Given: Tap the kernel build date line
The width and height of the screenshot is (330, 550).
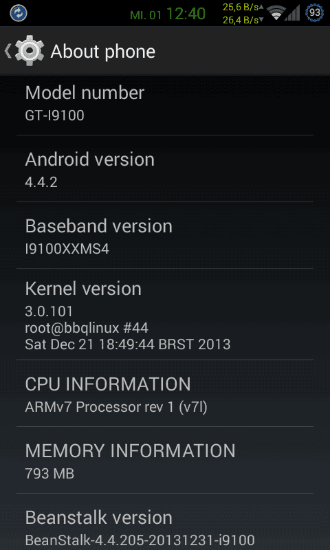Looking at the screenshot, I should tap(128, 344).
